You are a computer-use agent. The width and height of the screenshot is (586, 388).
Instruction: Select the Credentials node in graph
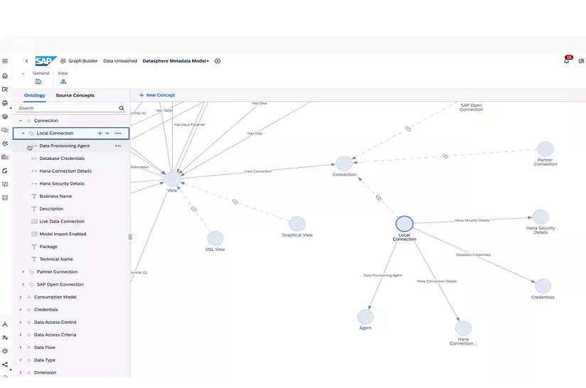(543, 286)
